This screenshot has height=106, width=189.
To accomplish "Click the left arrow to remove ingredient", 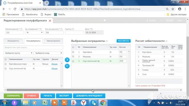I will coord(67,66).
